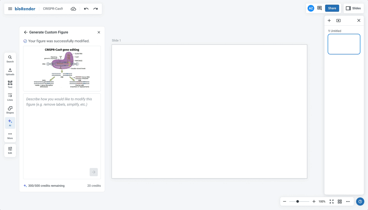Select the Search tool in the sidebar
Screen dimensions: 368x210
(10, 59)
